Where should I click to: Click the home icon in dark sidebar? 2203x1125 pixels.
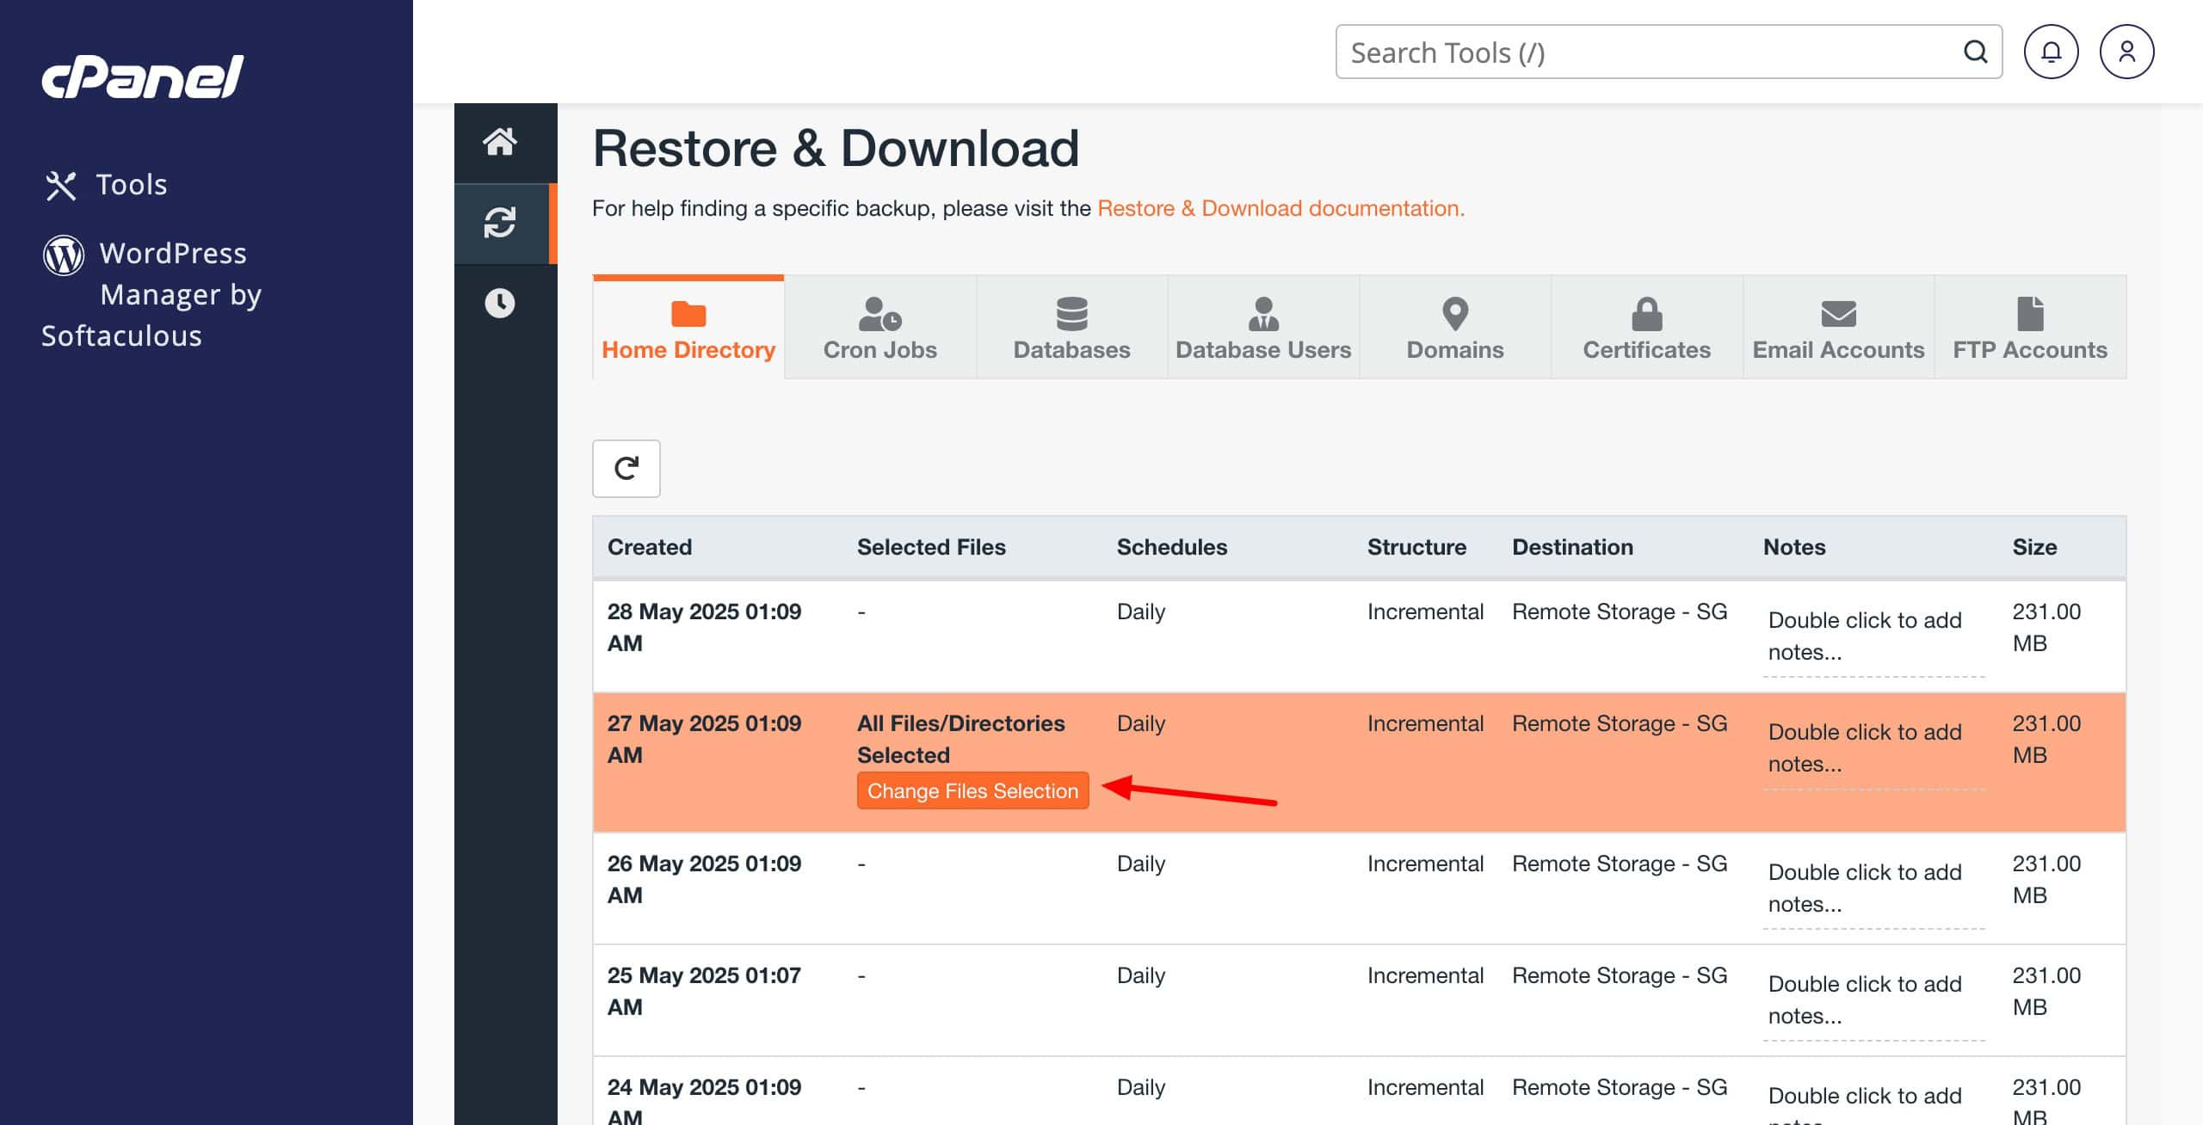click(x=499, y=142)
